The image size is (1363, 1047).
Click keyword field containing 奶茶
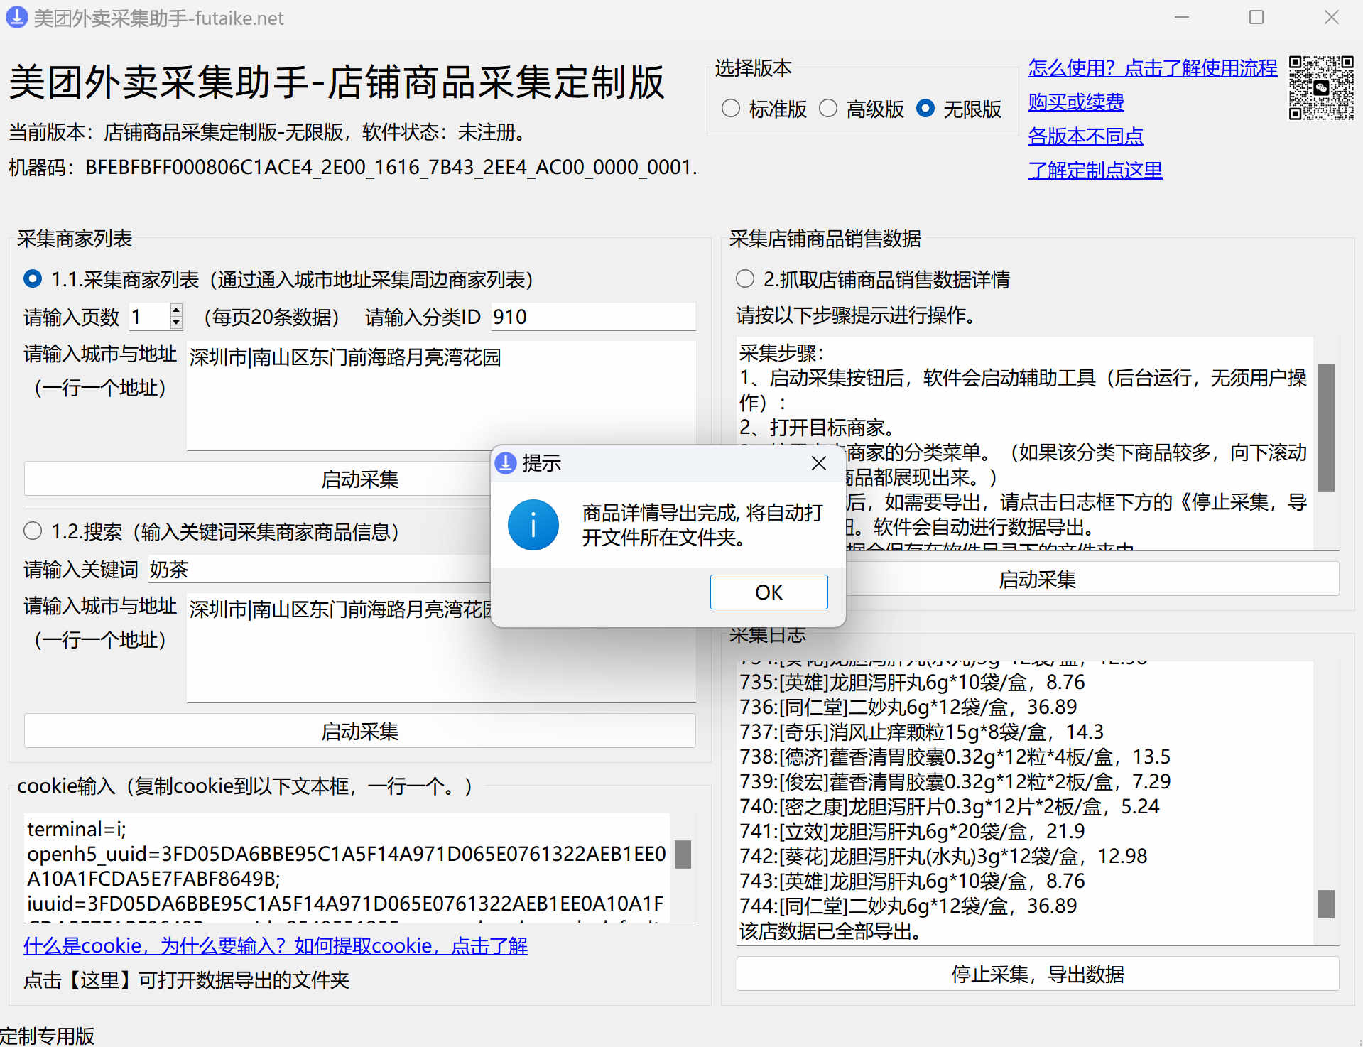[x=320, y=569]
